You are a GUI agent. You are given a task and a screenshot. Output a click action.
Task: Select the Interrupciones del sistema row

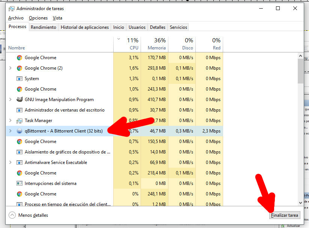[114, 183]
